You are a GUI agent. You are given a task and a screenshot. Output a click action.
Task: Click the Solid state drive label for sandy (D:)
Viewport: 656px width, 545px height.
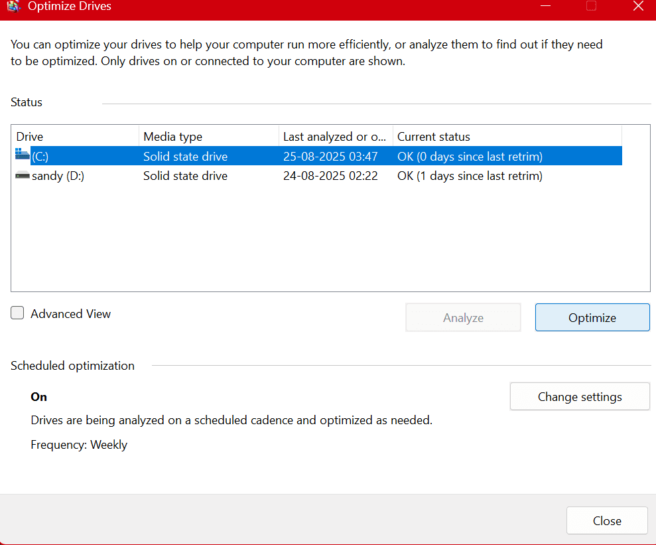tap(185, 175)
